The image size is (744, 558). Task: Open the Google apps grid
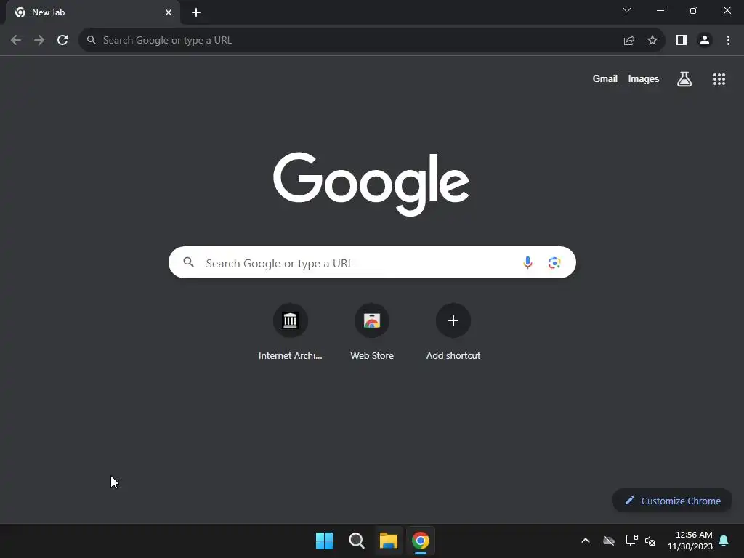pyautogui.click(x=719, y=79)
